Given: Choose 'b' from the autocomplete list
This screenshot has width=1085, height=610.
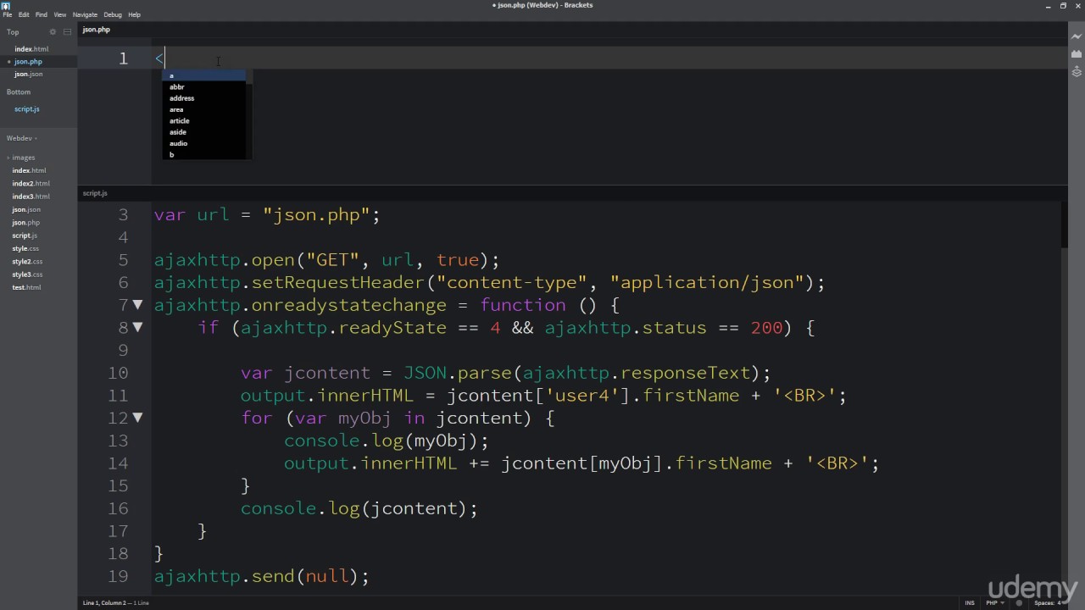Looking at the screenshot, I should 203,155.
